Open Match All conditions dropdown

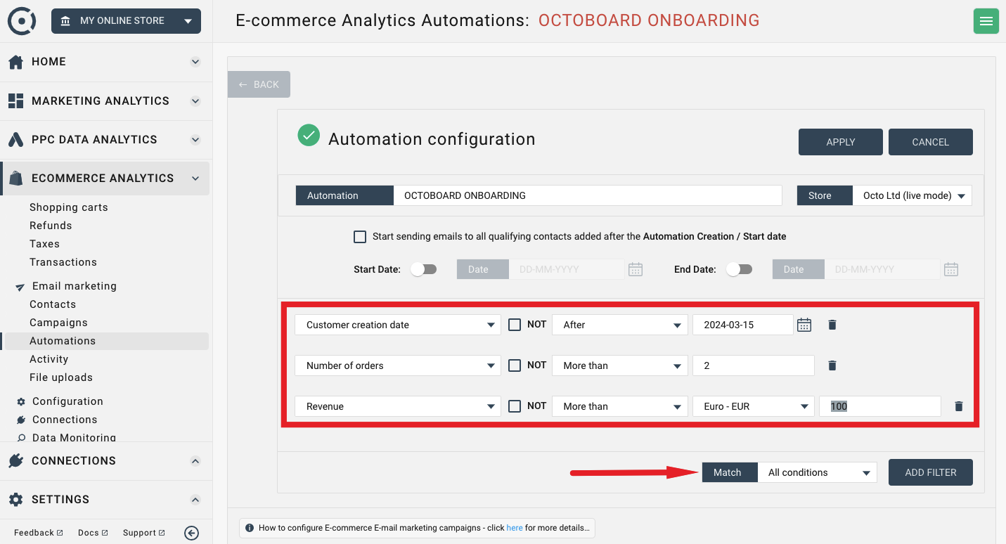point(817,472)
